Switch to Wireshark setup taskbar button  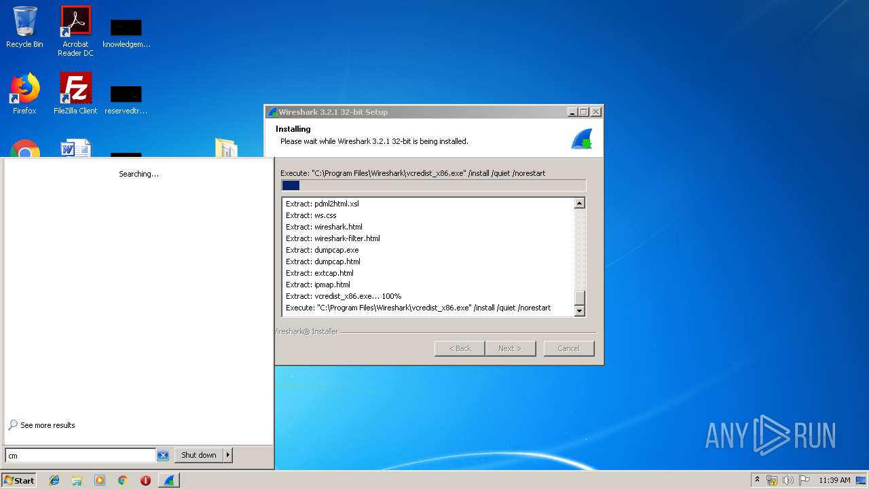169,480
